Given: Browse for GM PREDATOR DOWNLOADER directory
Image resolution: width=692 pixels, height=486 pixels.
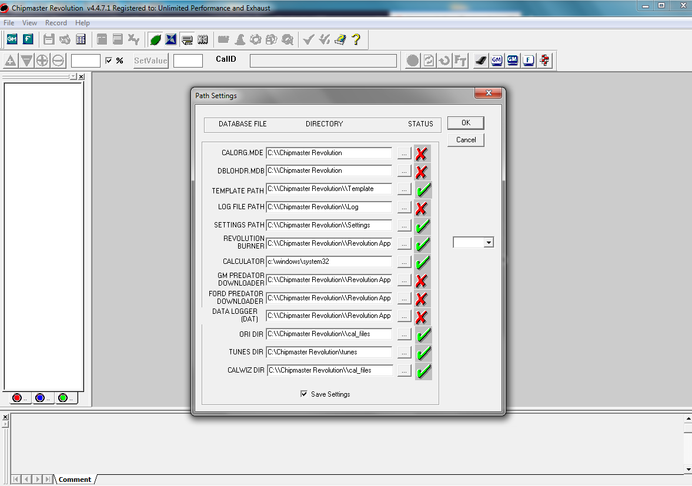Looking at the screenshot, I should (x=404, y=280).
